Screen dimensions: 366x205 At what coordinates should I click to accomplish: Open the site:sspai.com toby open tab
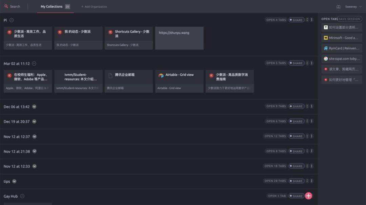(x=342, y=59)
